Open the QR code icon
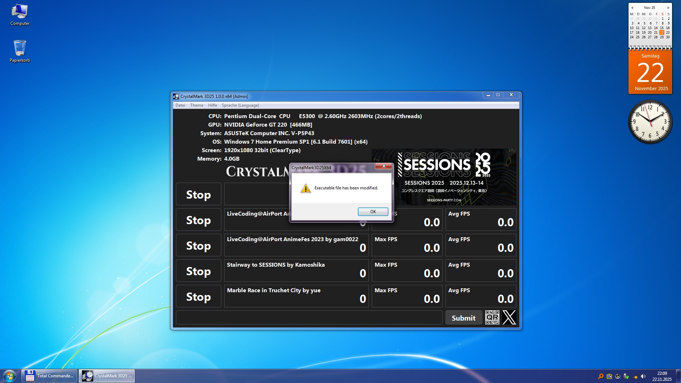Image resolution: width=681 pixels, height=383 pixels. (492, 317)
